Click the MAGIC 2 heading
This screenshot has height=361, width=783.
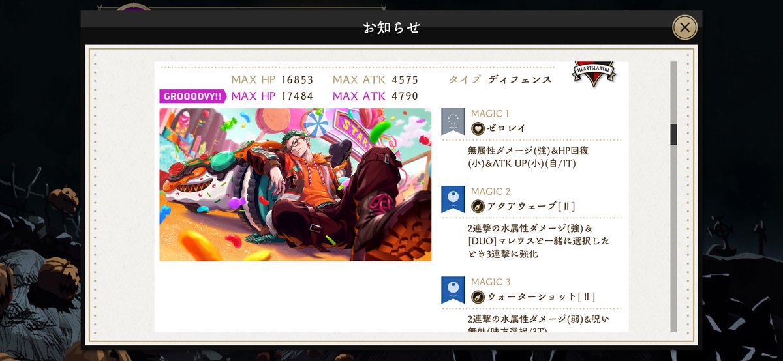click(x=491, y=192)
